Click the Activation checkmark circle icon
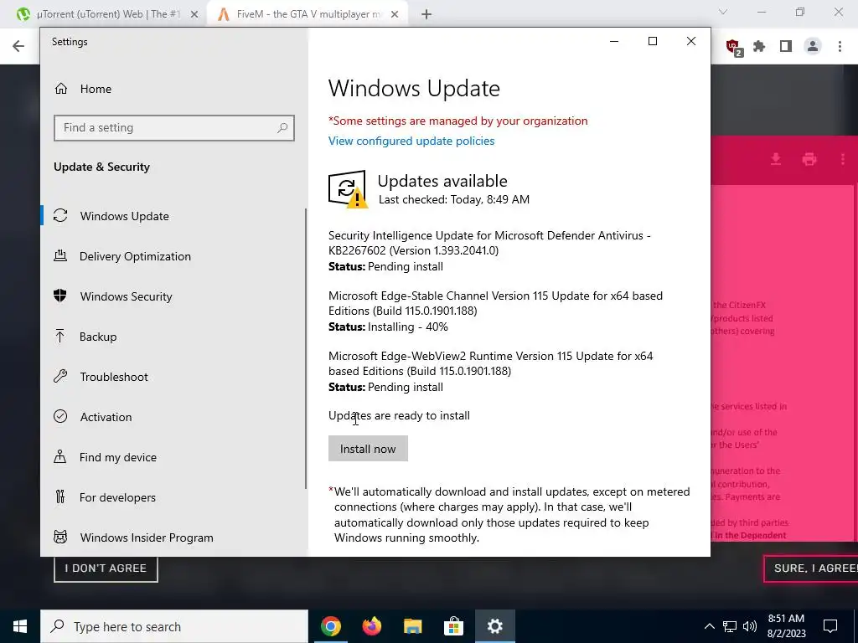 [60, 416]
